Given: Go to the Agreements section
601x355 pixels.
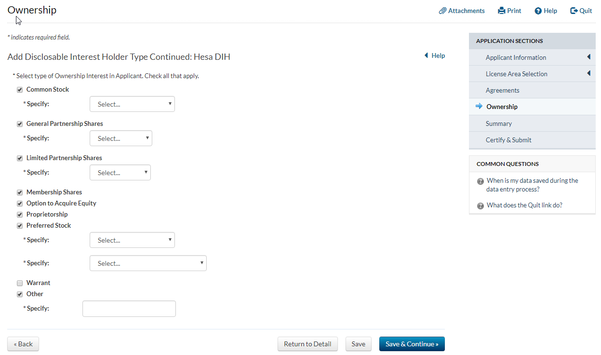Looking at the screenshot, I should pyautogui.click(x=502, y=90).
